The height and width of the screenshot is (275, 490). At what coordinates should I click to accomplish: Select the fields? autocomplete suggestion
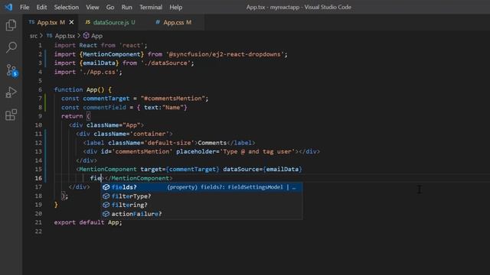point(202,187)
